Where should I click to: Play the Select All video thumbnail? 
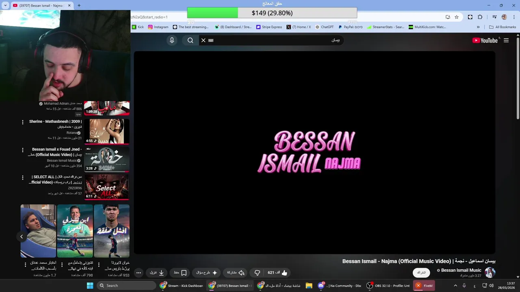click(x=107, y=187)
